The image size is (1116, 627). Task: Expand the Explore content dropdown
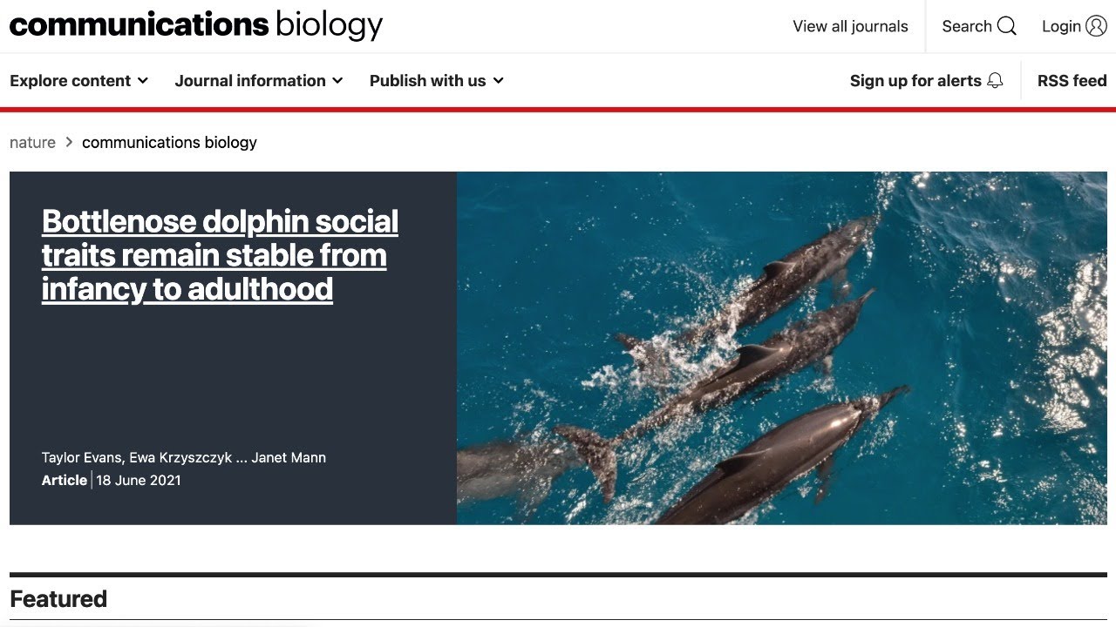(79, 80)
